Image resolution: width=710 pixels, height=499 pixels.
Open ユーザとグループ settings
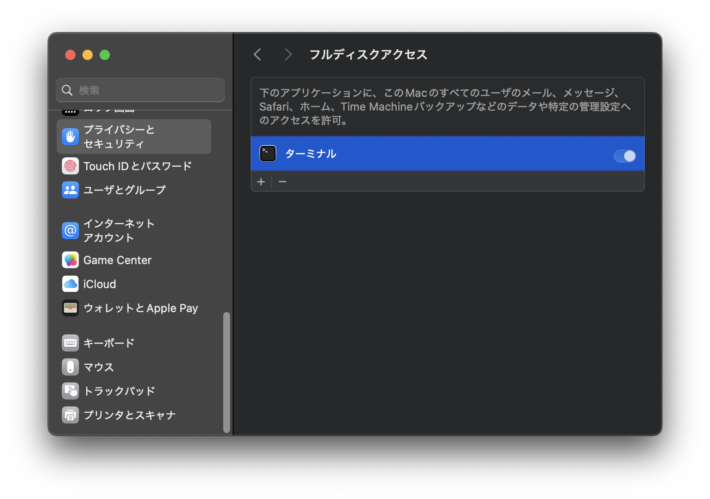point(125,189)
